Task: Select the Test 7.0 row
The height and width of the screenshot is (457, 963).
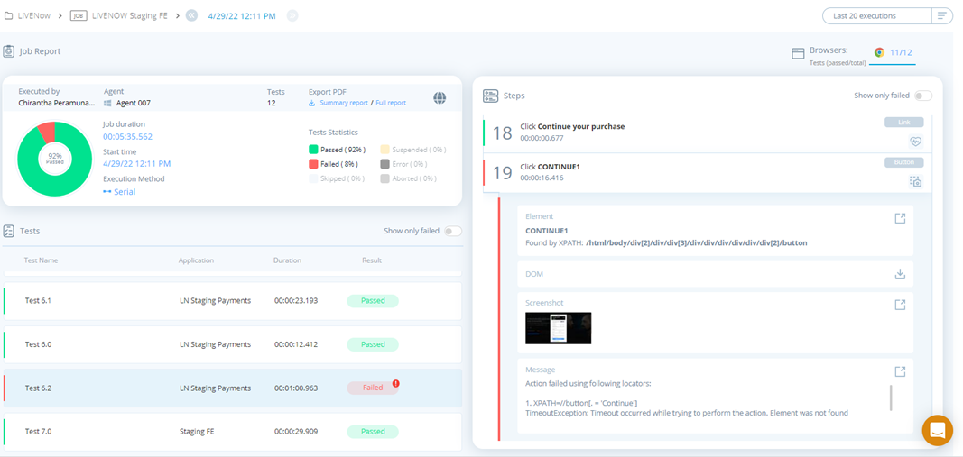Action: pos(233,431)
